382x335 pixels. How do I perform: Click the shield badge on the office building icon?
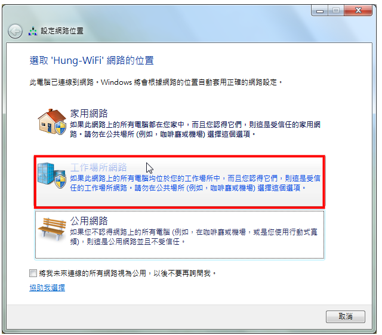coord(60,182)
